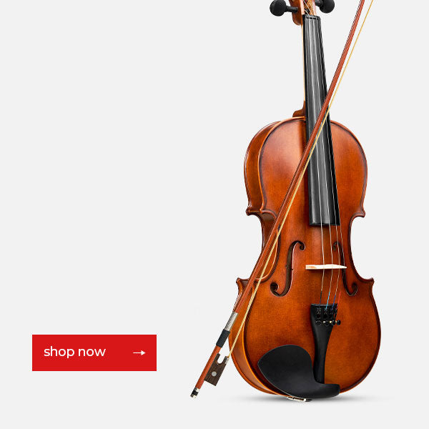Click the black grip on the bow
This screenshot has width=429, height=429.
click(x=222, y=338)
